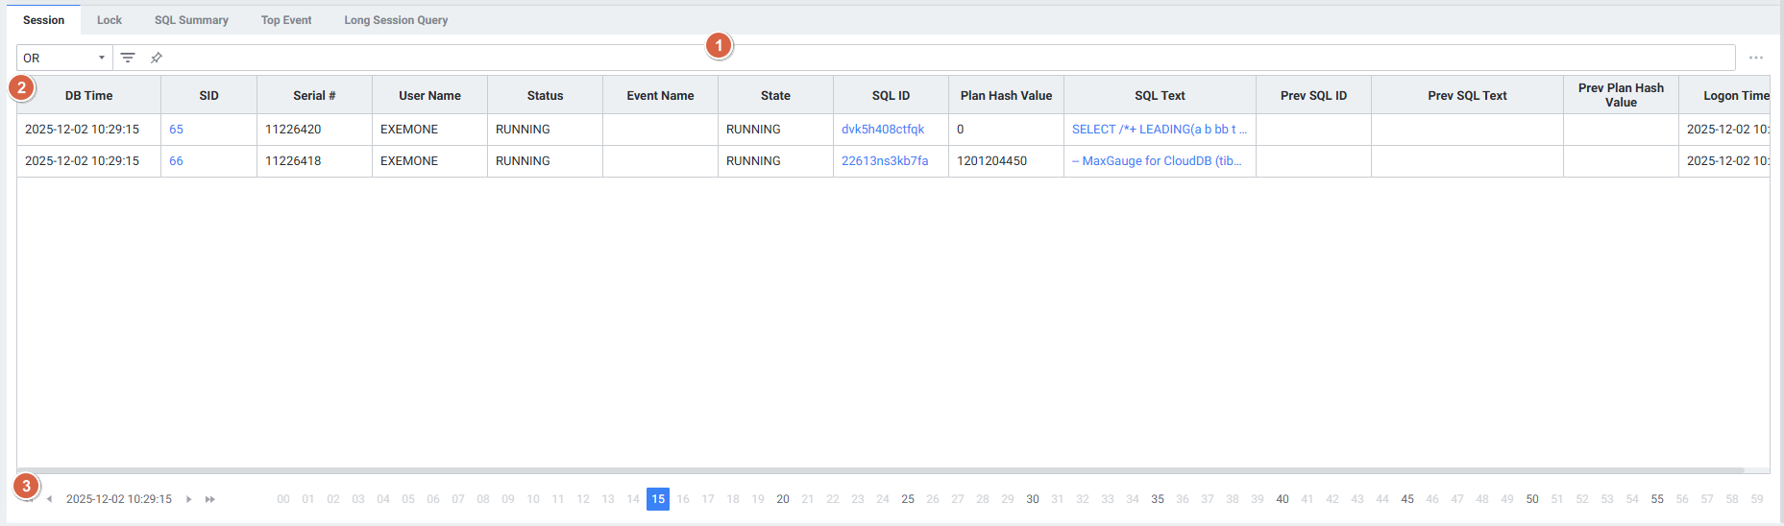1784x526 pixels.
Task: Open SQL ID 22613ns3kb7fa
Action: pos(884,161)
